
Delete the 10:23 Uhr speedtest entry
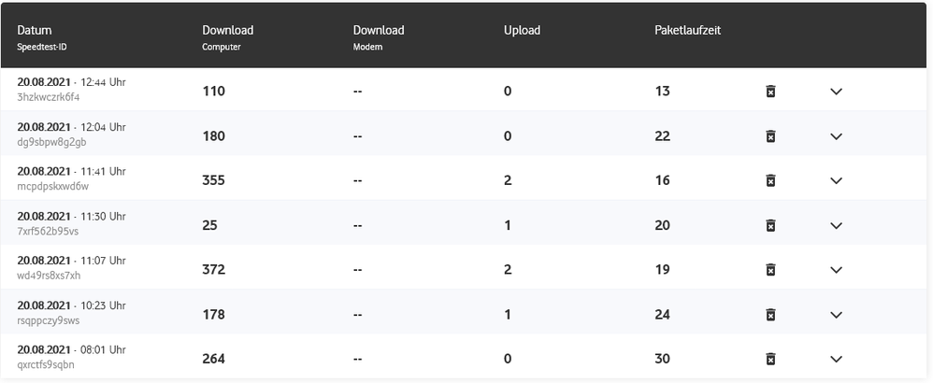point(770,315)
